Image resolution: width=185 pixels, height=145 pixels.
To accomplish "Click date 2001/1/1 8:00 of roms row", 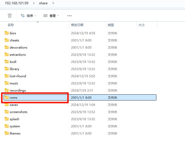I will (x=81, y=97).
